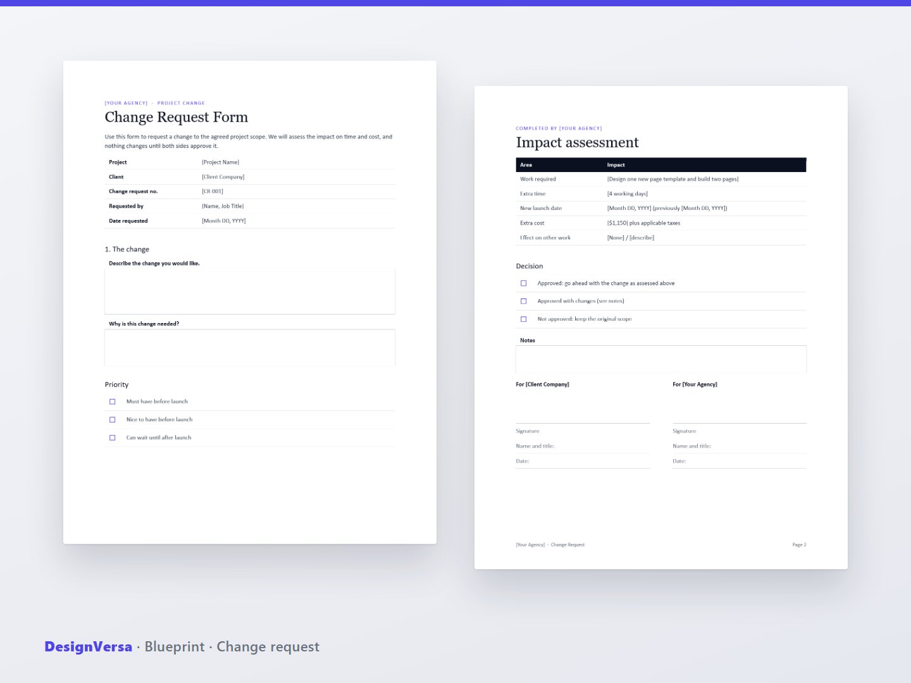The width and height of the screenshot is (911, 683).
Task: Click the 'Client' row label
Action: (x=116, y=177)
